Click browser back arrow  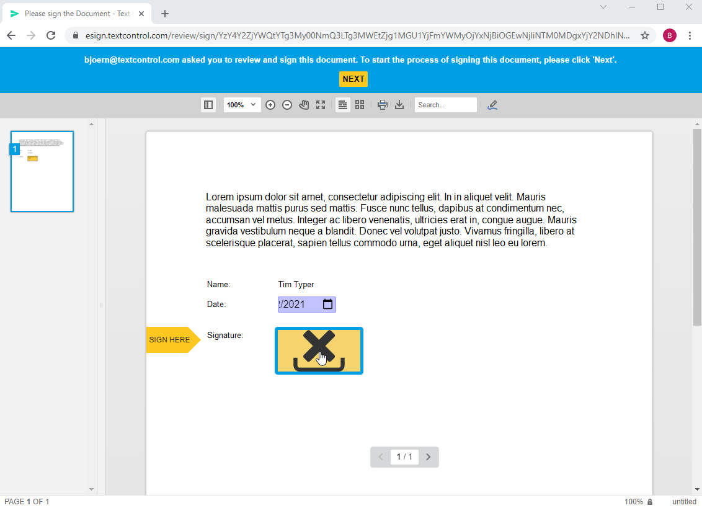(11, 35)
